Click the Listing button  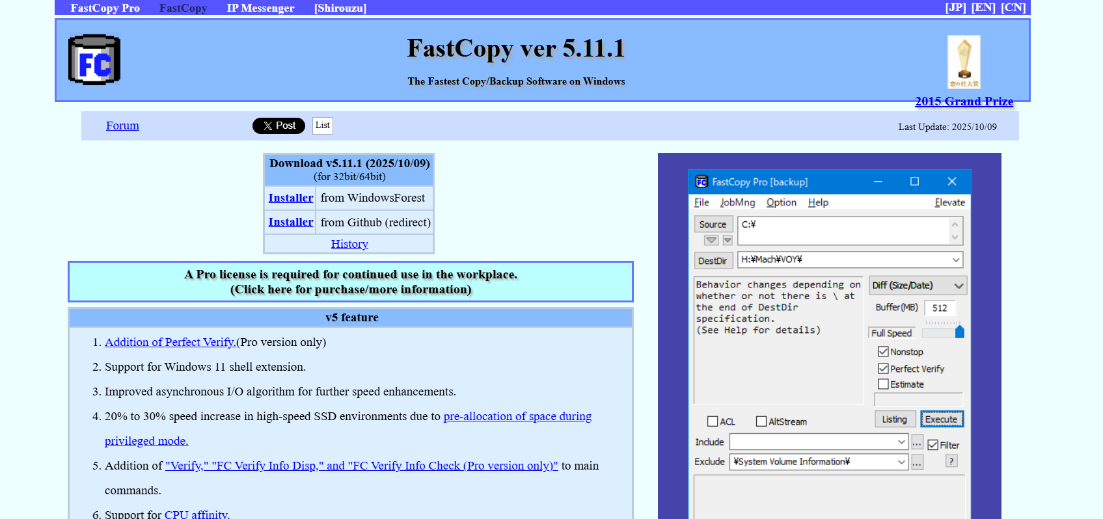(895, 419)
